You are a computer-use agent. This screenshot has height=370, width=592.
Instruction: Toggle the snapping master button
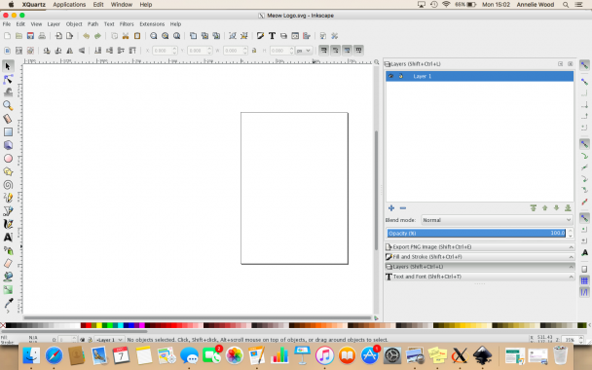584,65
